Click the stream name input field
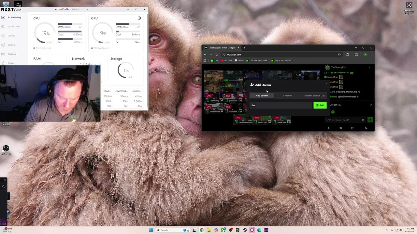 (x=281, y=105)
